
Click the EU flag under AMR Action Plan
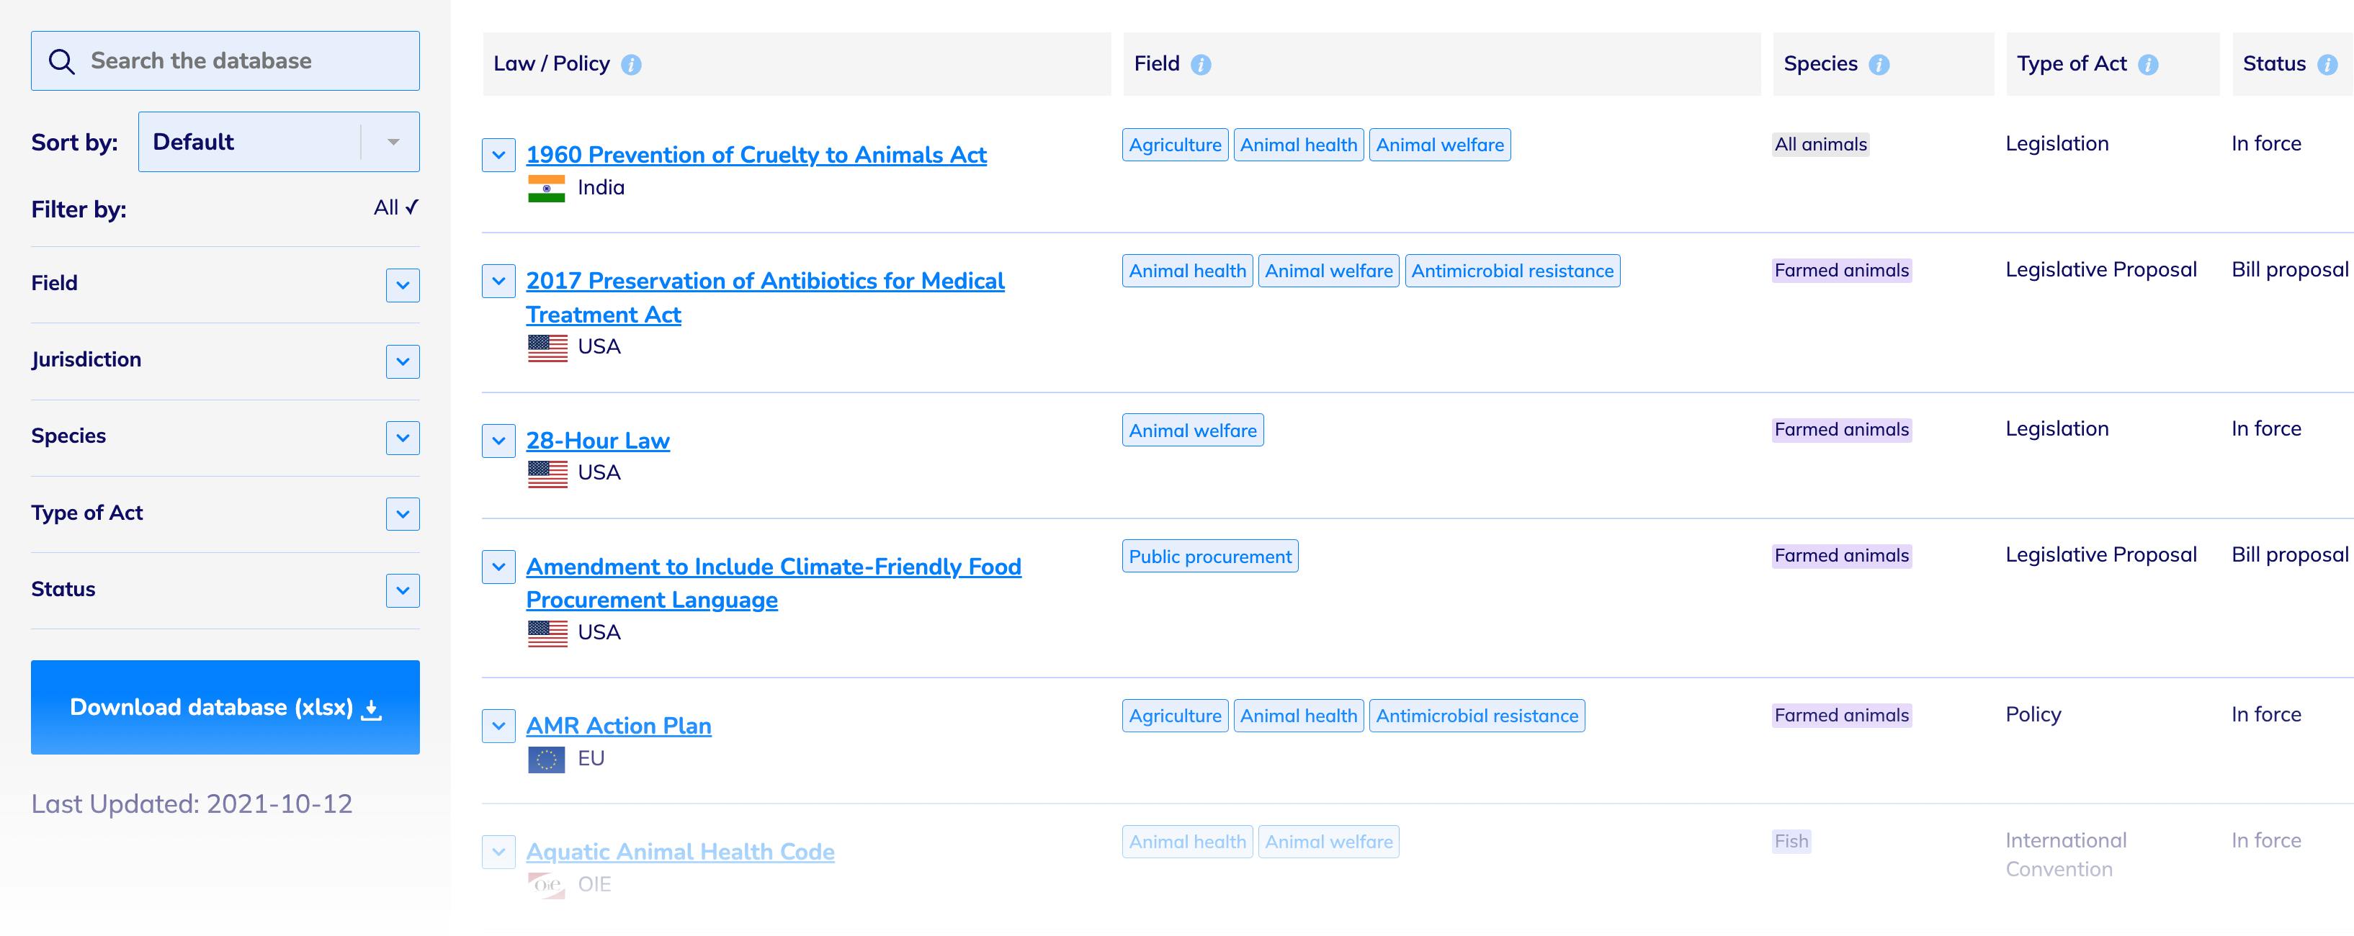point(547,759)
